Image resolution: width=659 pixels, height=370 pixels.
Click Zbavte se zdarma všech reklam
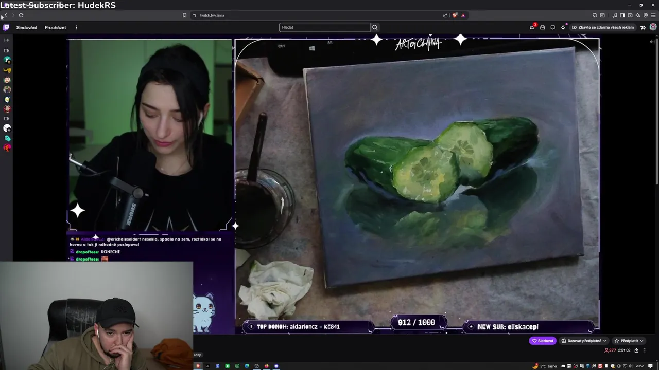tap(603, 27)
